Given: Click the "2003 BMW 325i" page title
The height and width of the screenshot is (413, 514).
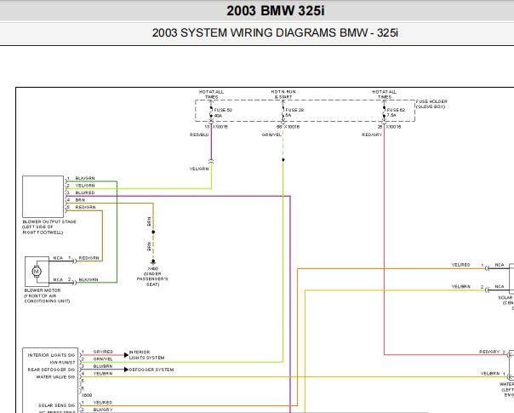Looking at the screenshot, I should tap(276, 11).
